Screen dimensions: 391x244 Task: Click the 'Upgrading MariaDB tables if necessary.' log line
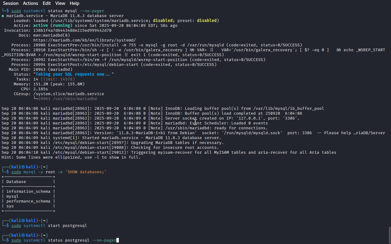(113, 143)
